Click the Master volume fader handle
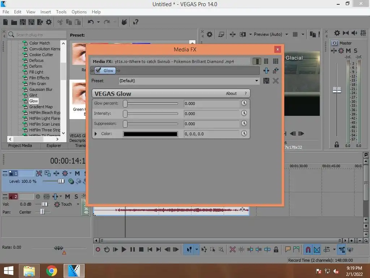Viewport: 370px width, 278px height. [x=337, y=90]
